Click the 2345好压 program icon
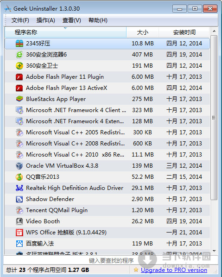This screenshot has width=222, height=277. [x=19, y=44]
